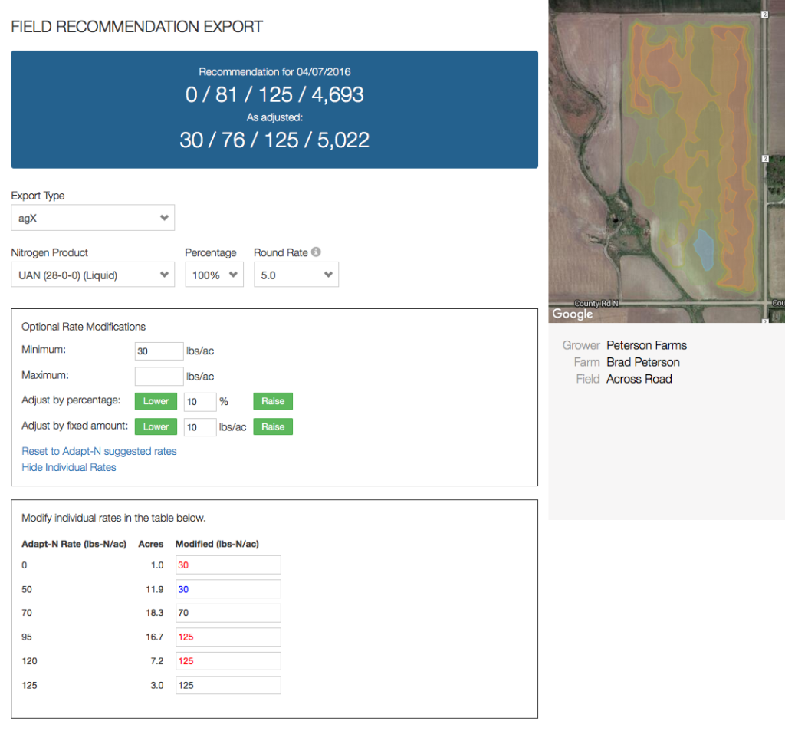Edit the modified rate for Adapt-N rate 95
This screenshot has height=731, width=785.
pyautogui.click(x=228, y=637)
